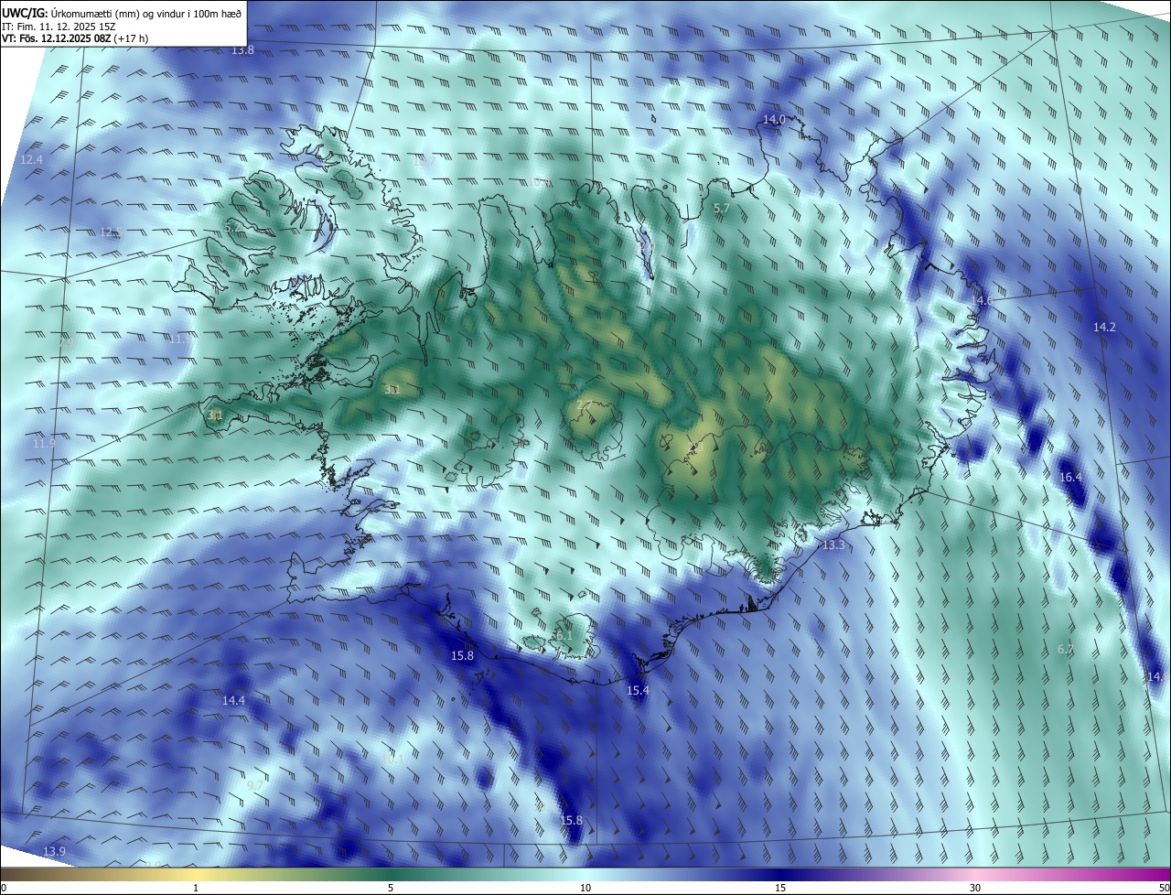This screenshot has height=895, width=1171.
Task: Click the "10" tick label on the color scale
Action: coord(585,888)
